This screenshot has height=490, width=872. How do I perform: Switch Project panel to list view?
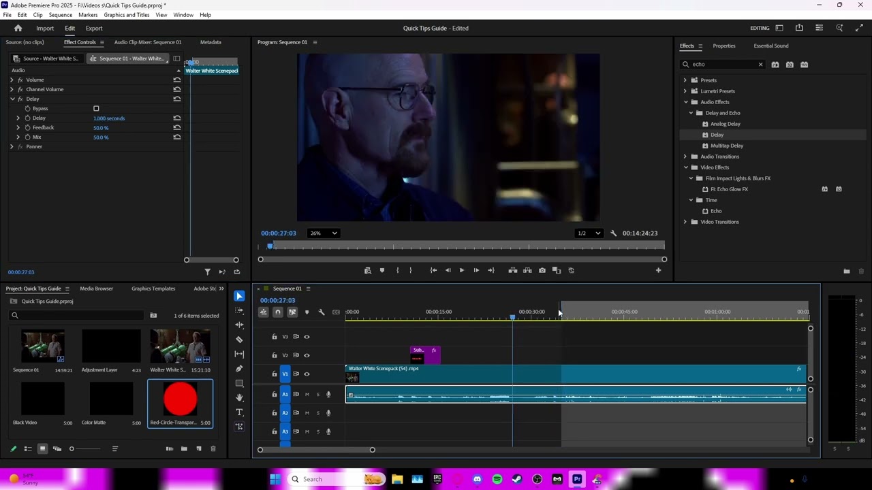(28, 448)
